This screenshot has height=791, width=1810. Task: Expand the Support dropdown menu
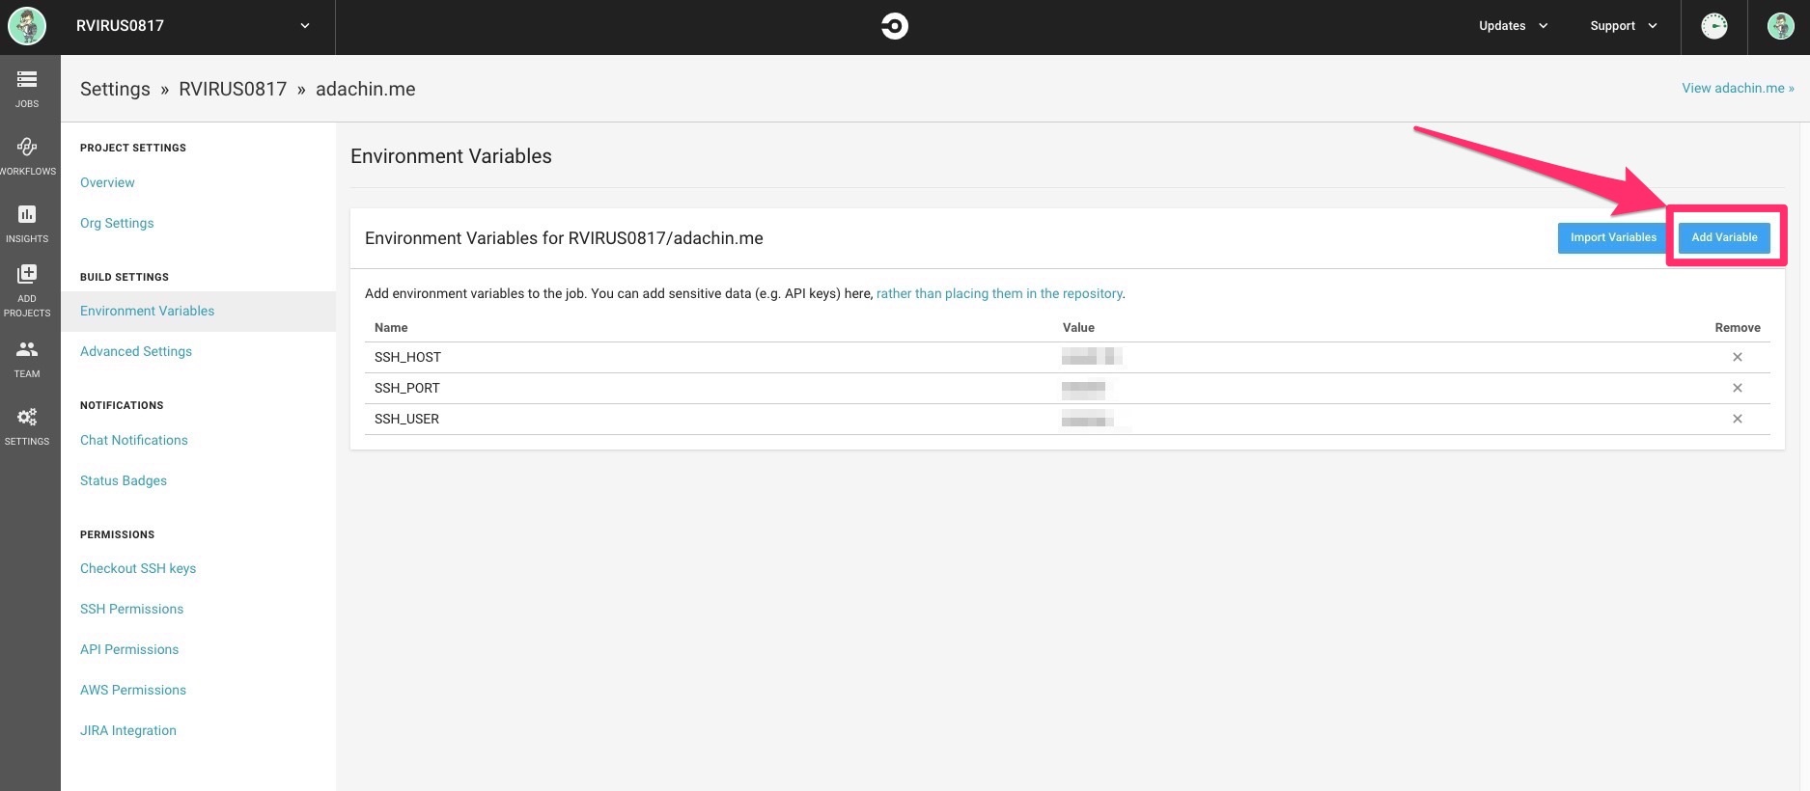pos(1623,26)
